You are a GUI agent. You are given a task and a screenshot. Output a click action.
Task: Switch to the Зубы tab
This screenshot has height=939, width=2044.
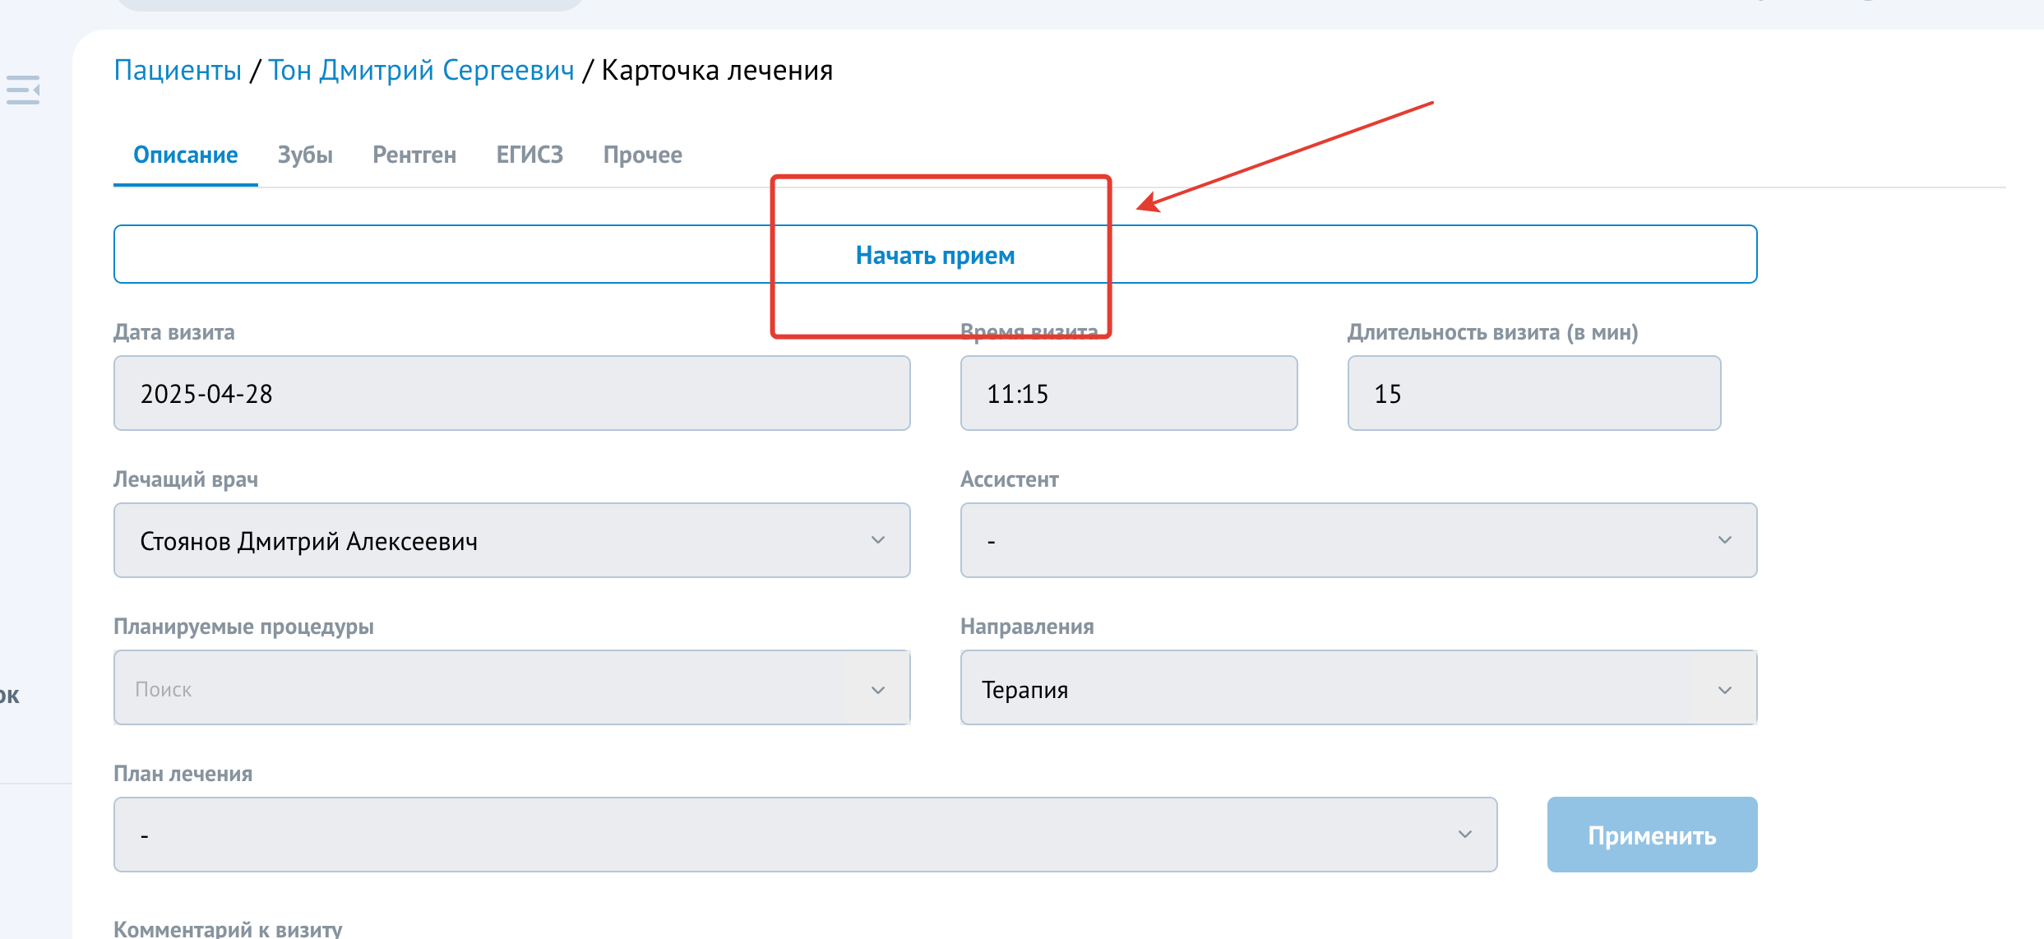[305, 155]
